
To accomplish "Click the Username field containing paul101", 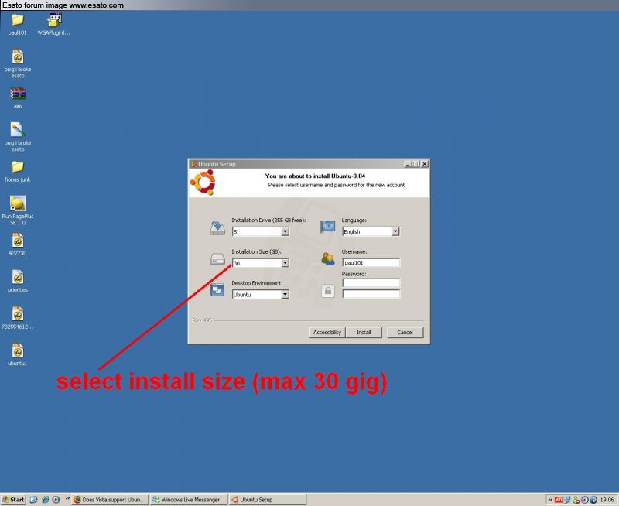I will coord(371,262).
